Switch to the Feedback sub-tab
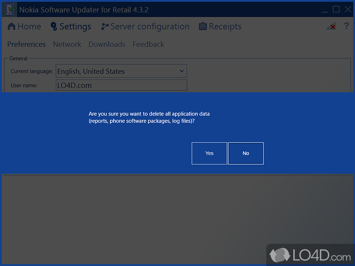 coord(148,44)
